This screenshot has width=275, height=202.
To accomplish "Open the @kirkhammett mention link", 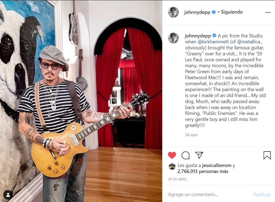I will [213, 42].
